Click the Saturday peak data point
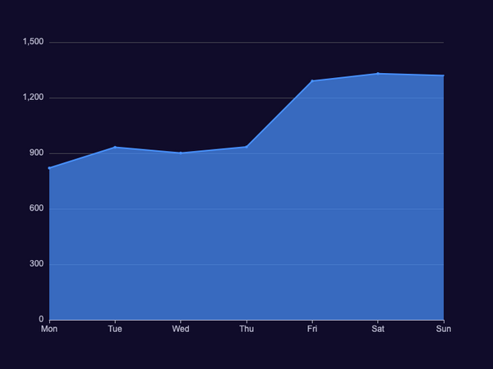This screenshot has height=369, width=493. (378, 74)
